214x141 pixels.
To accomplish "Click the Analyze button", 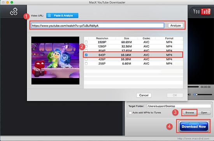I will [x=175, y=26].
